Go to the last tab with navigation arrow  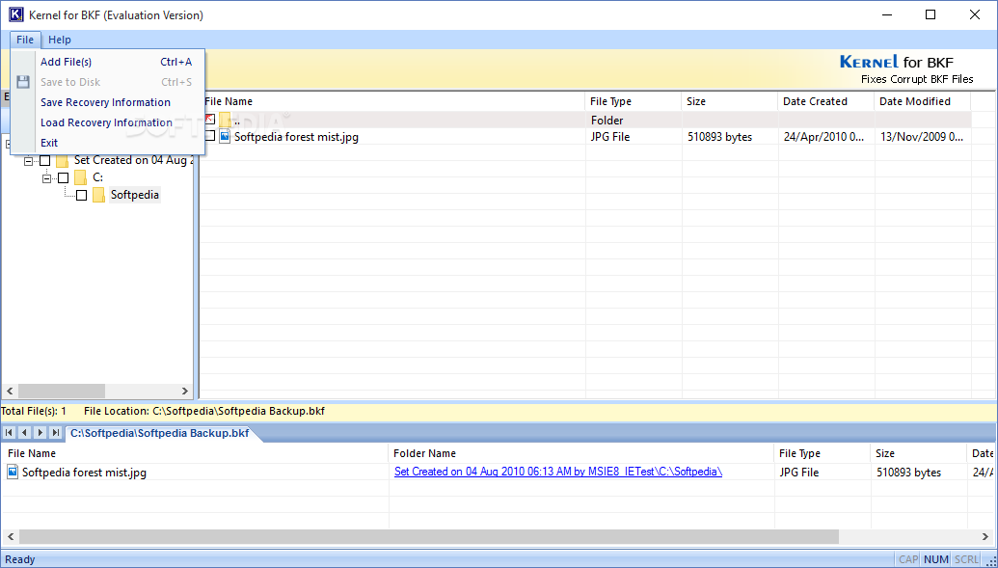click(x=55, y=433)
